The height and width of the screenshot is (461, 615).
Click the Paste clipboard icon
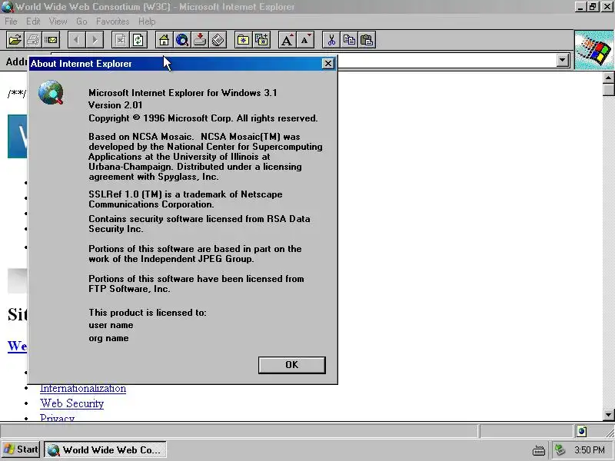[x=367, y=40]
